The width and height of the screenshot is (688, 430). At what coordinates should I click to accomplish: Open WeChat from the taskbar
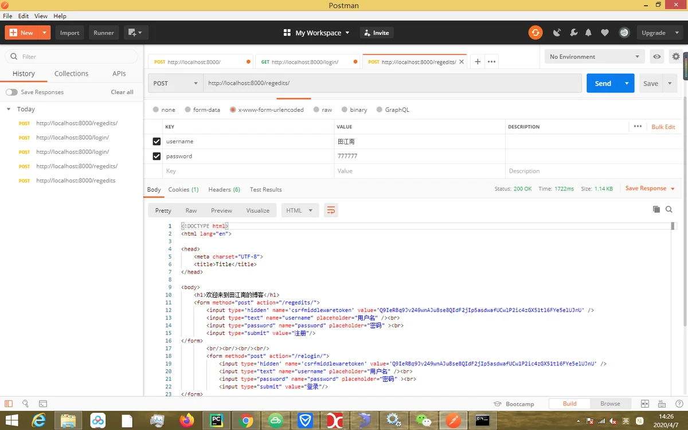click(x=424, y=421)
